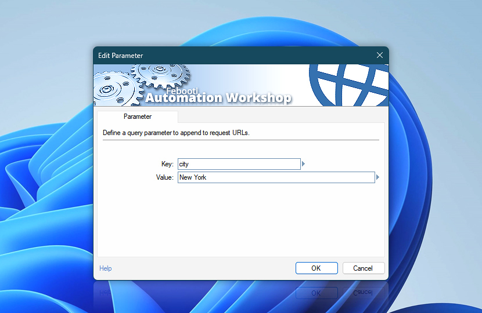Viewport: 482px width, 313px height.
Task: Select the Parameter tab
Action: point(138,117)
